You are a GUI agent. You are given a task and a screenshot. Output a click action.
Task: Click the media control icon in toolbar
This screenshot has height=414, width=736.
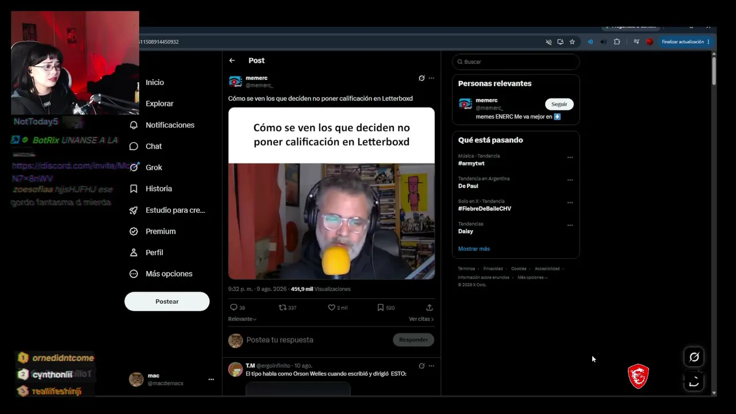pyautogui.click(x=636, y=42)
